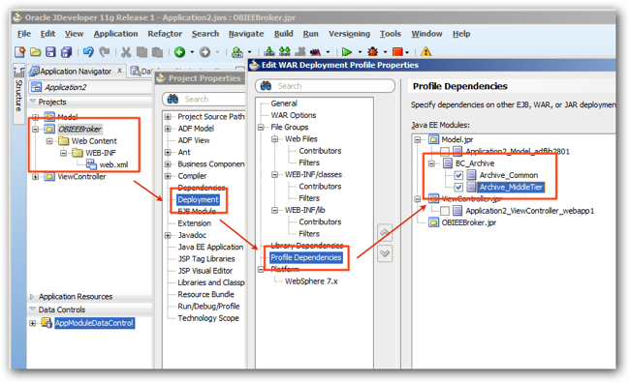Click binoculars icon in WAR Deployment search
The height and width of the screenshot is (383, 630).
(266, 85)
